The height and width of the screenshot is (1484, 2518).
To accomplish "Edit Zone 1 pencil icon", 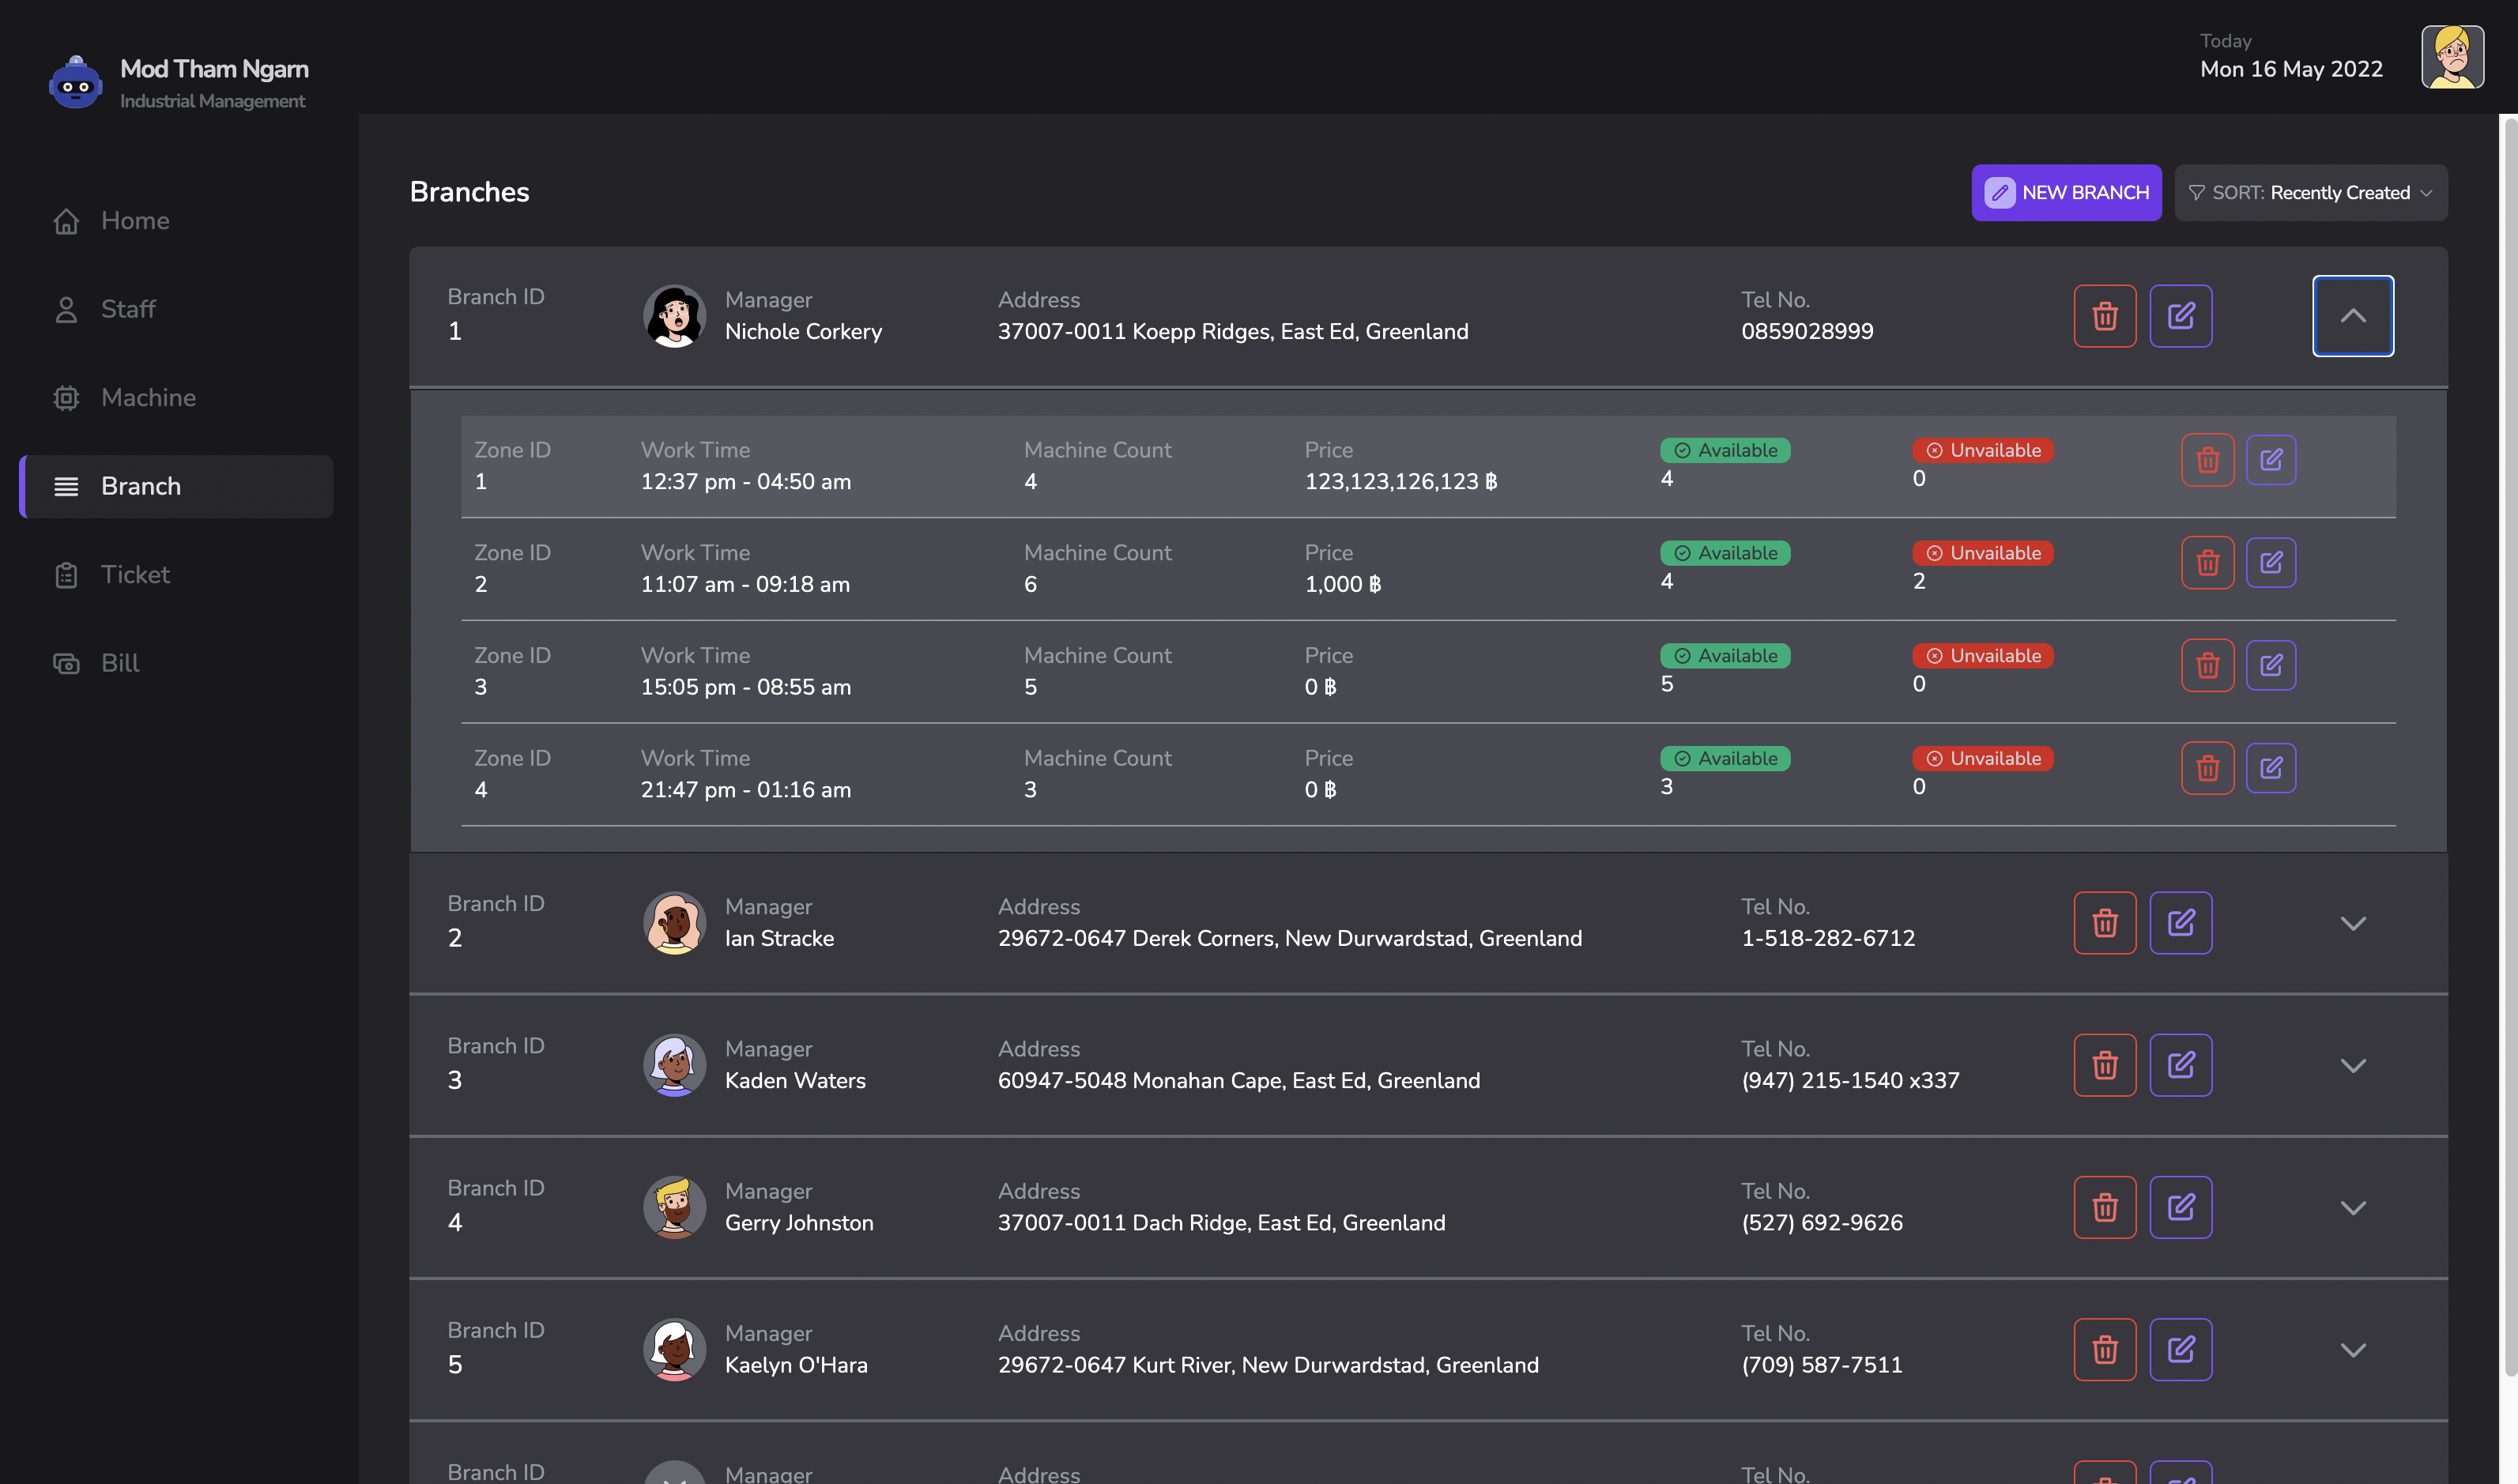I will coord(2270,460).
